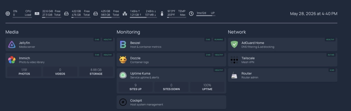
Task: Click the Uptime Kuma green logo
Action: [x=123, y=75]
